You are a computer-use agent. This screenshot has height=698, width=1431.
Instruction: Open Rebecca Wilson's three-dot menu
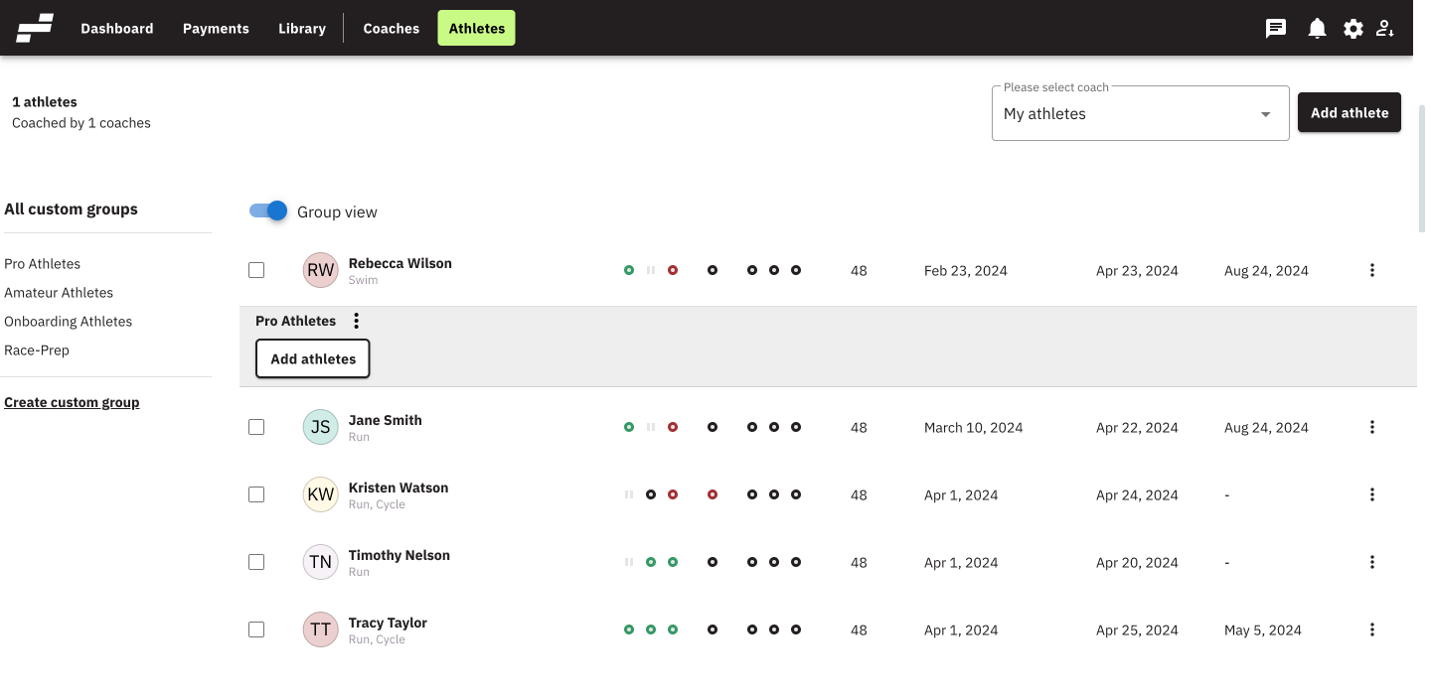[x=1372, y=270]
